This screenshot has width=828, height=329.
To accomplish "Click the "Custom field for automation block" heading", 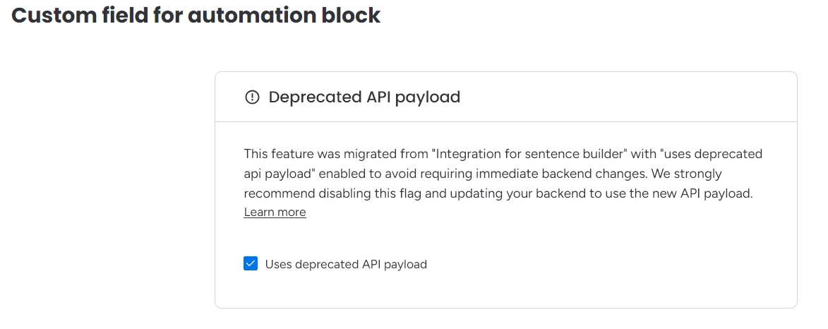I will point(196,16).
